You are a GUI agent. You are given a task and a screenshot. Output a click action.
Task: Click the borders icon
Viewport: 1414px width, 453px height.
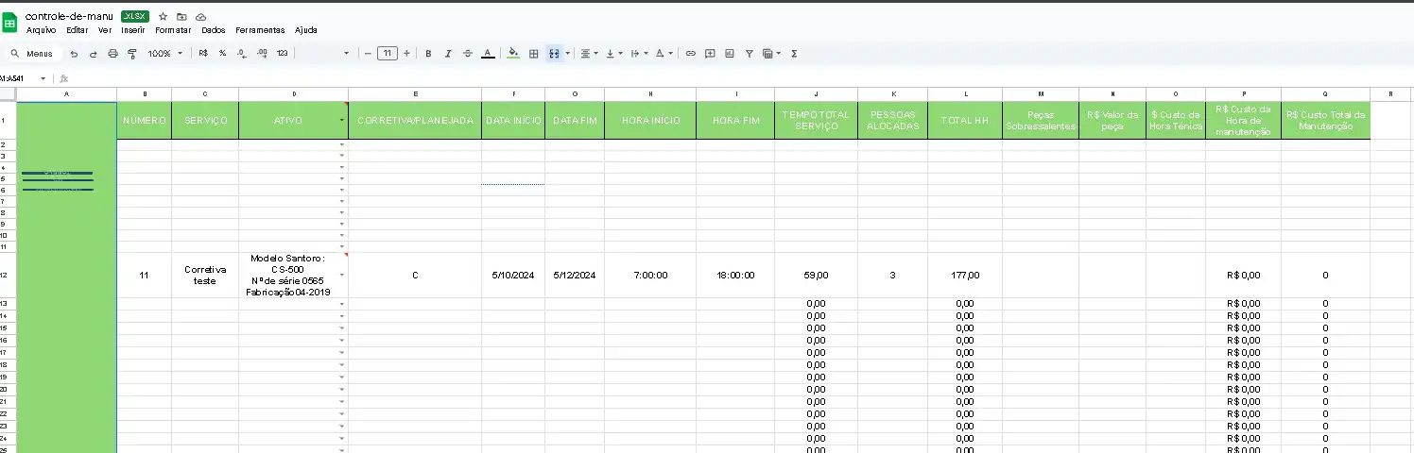pos(533,54)
